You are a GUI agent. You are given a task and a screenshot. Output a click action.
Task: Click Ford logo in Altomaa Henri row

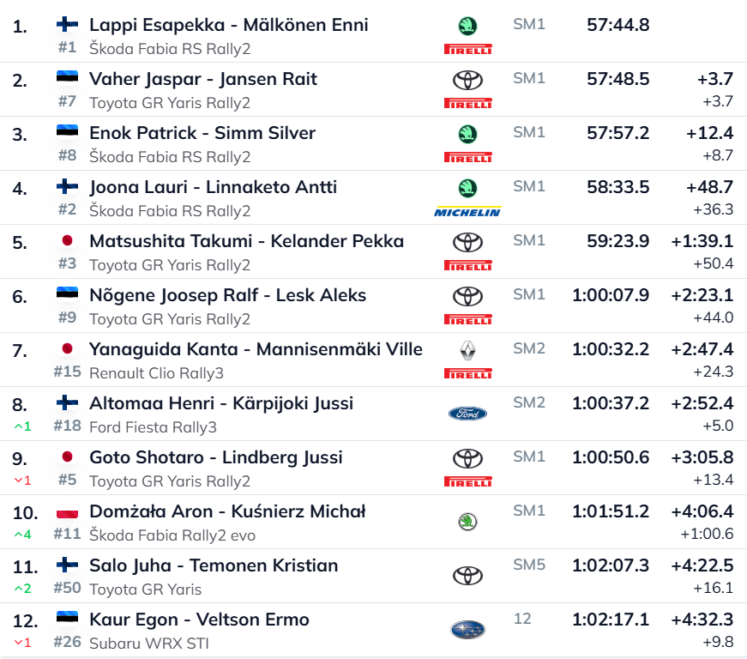click(x=467, y=414)
